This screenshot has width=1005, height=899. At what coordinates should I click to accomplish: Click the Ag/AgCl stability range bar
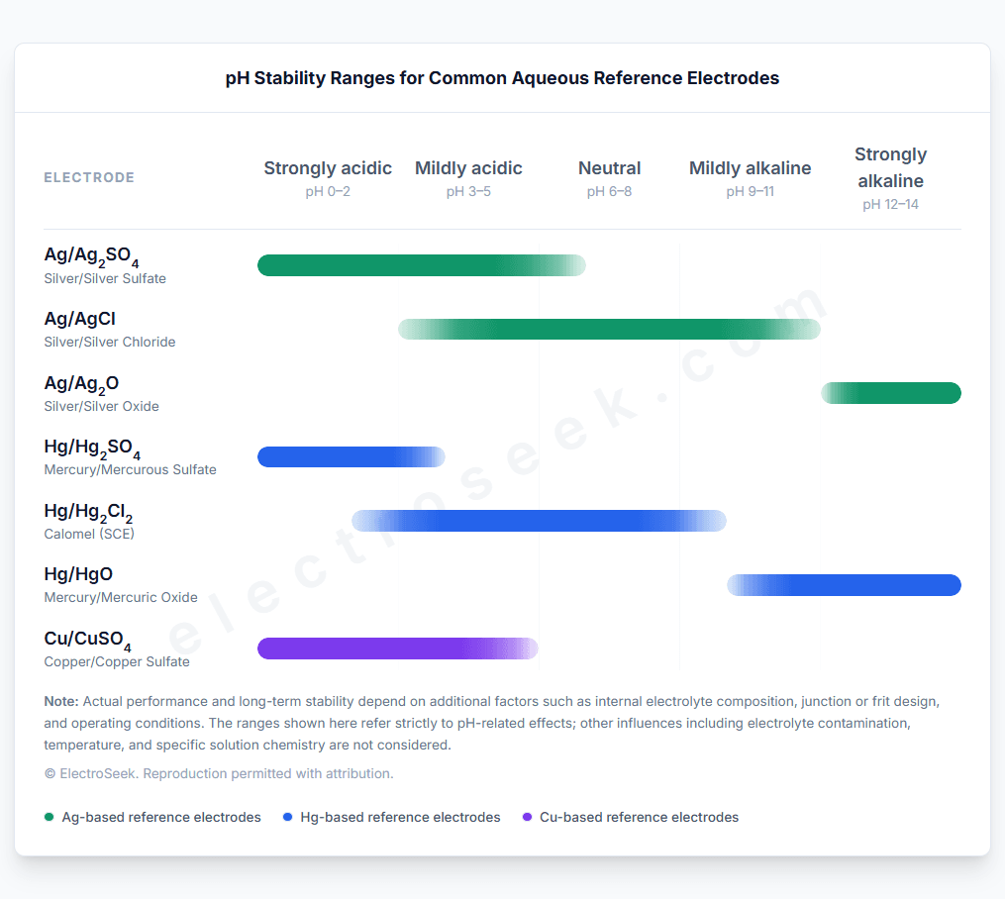[x=609, y=329]
